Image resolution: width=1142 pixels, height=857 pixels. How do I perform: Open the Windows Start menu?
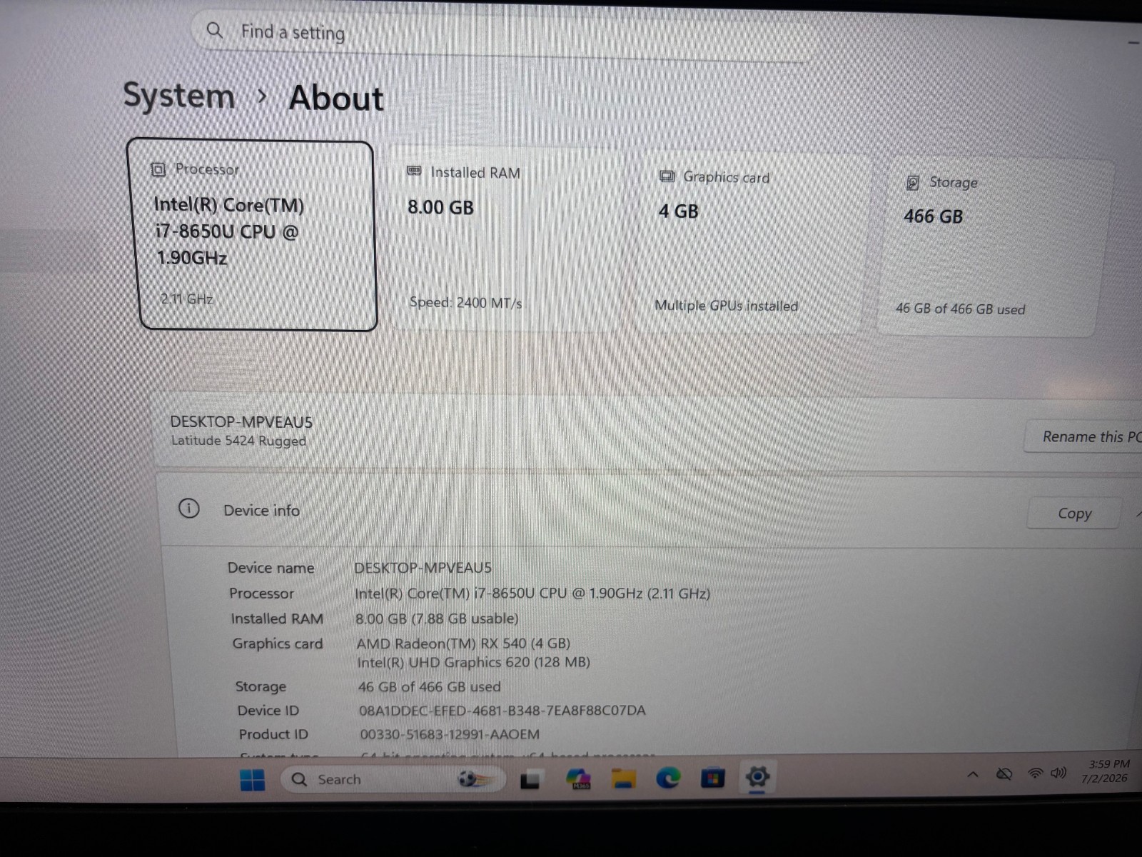pyautogui.click(x=253, y=780)
